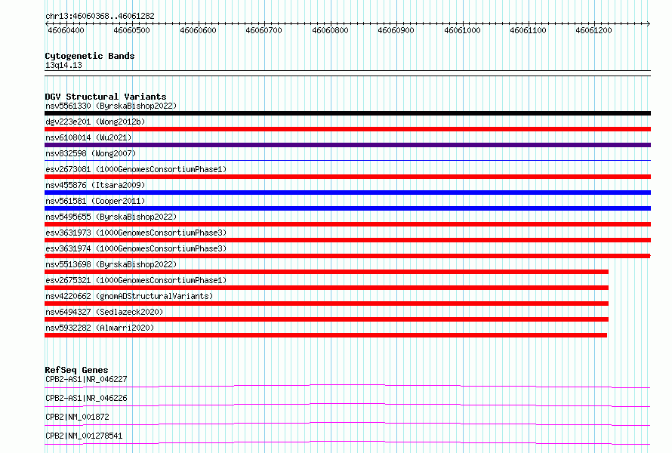Click the right arrowhead of the coordinate ruler

(x=649, y=24)
